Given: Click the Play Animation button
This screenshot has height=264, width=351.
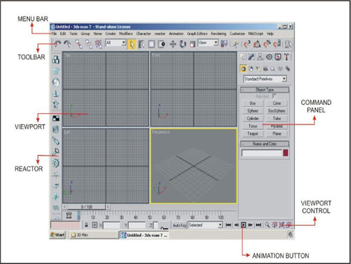Looking at the screenshot, I should click(244, 225).
